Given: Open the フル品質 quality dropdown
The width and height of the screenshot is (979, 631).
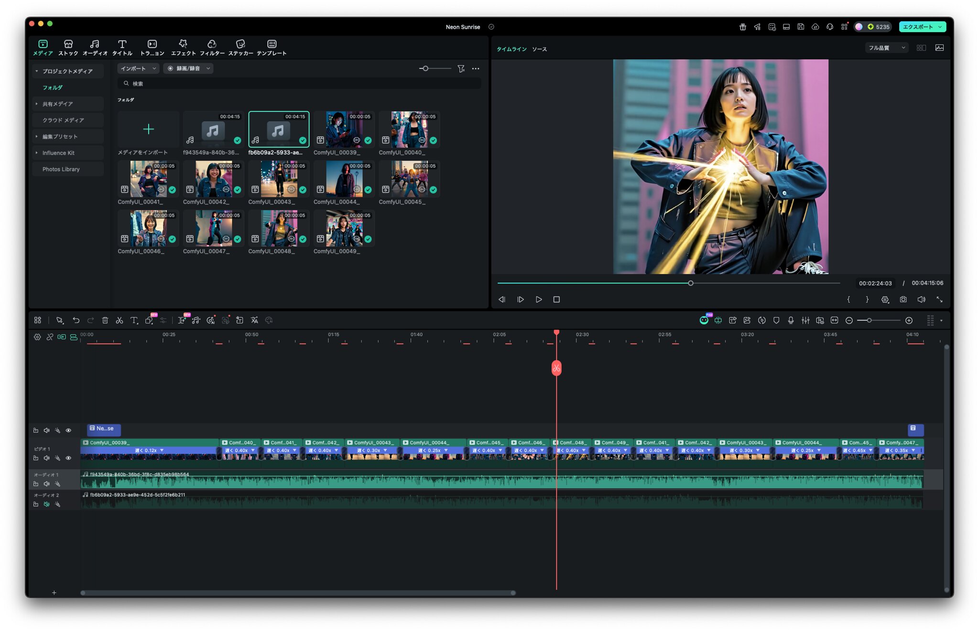Looking at the screenshot, I should (x=886, y=48).
